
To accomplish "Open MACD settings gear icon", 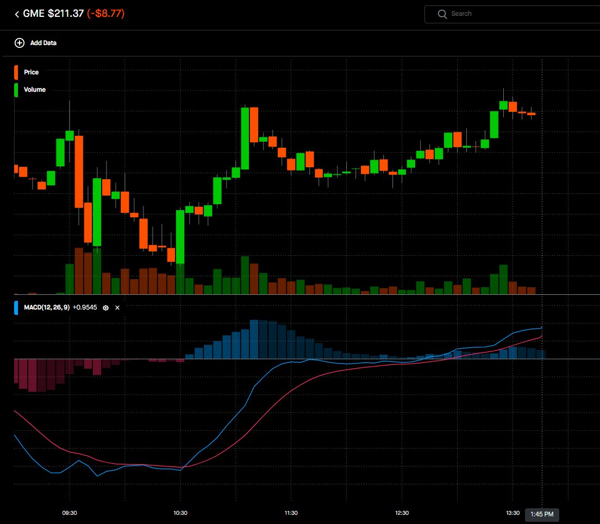I will click(x=105, y=308).
